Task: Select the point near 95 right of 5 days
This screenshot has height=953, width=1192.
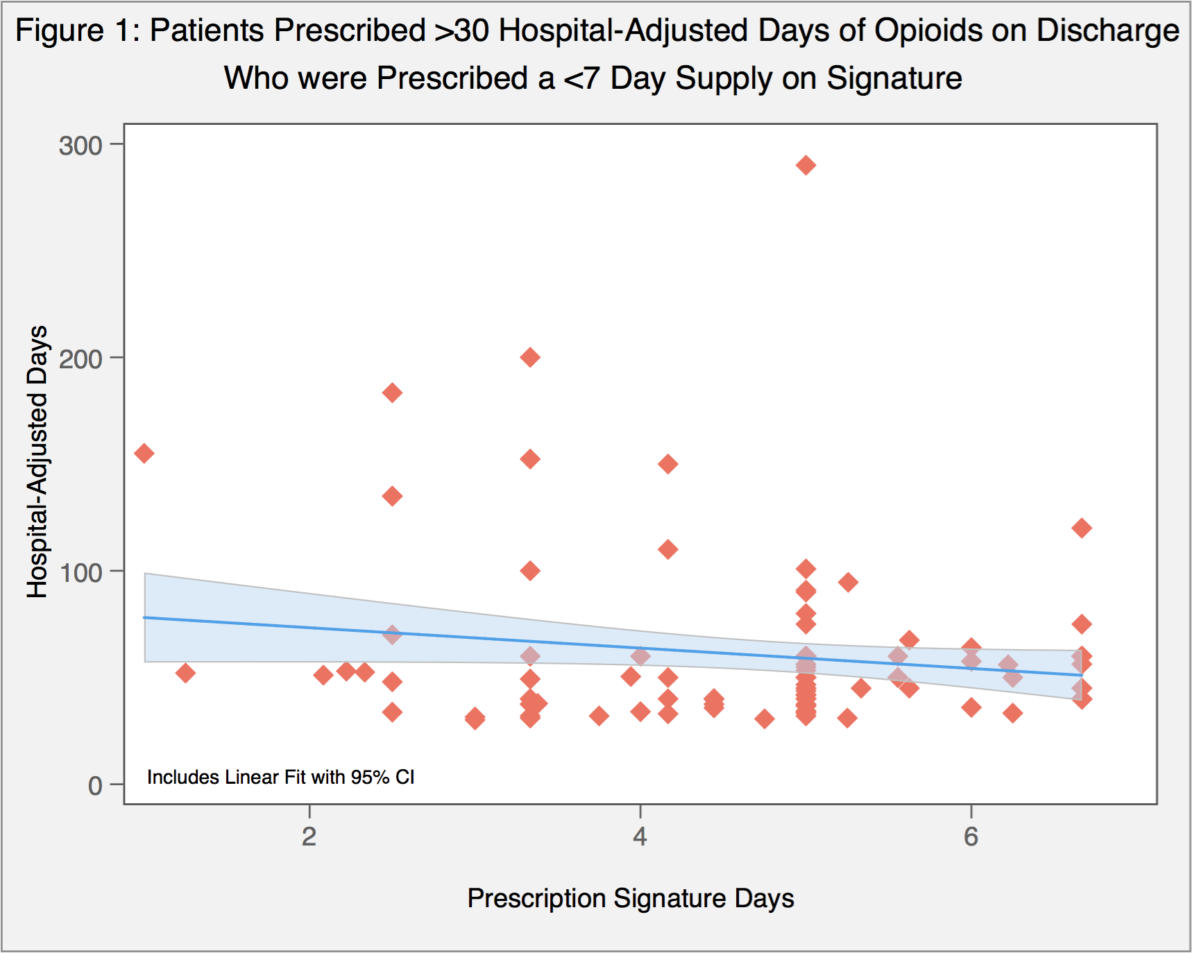Action: (847, 582)
